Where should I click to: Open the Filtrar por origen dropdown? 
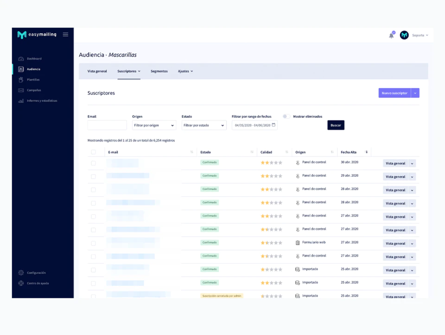coord(154,125)
